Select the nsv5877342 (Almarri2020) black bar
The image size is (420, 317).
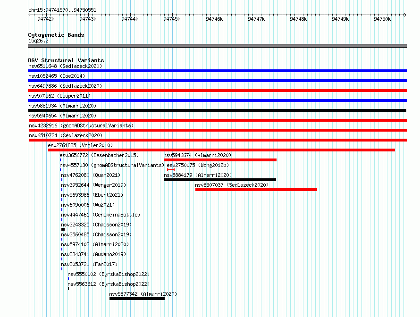point(137,299)
